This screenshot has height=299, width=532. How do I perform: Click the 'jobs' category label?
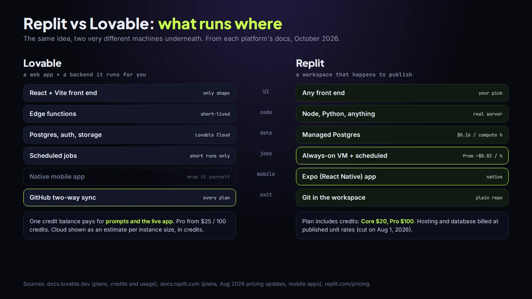(266, 153)
